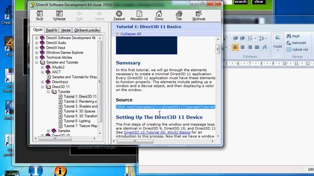The image size is (314, 176).
Task: Click the Summary heading
Action: [128, 63]
